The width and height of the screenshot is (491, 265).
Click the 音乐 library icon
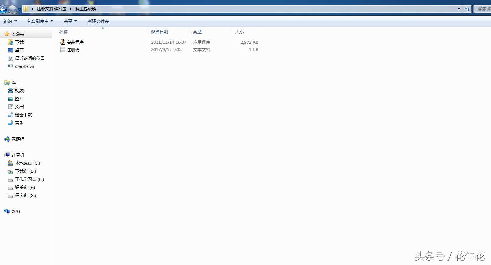tap(11, 123)
